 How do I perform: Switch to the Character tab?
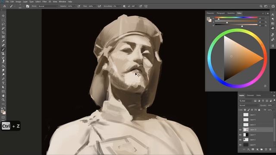pos(210,13)
